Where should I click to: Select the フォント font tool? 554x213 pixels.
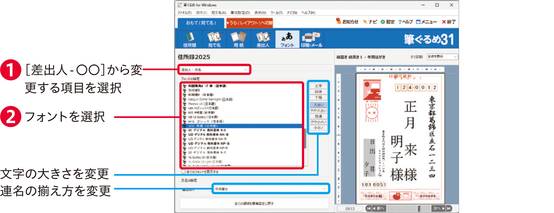tap(287, 39)
